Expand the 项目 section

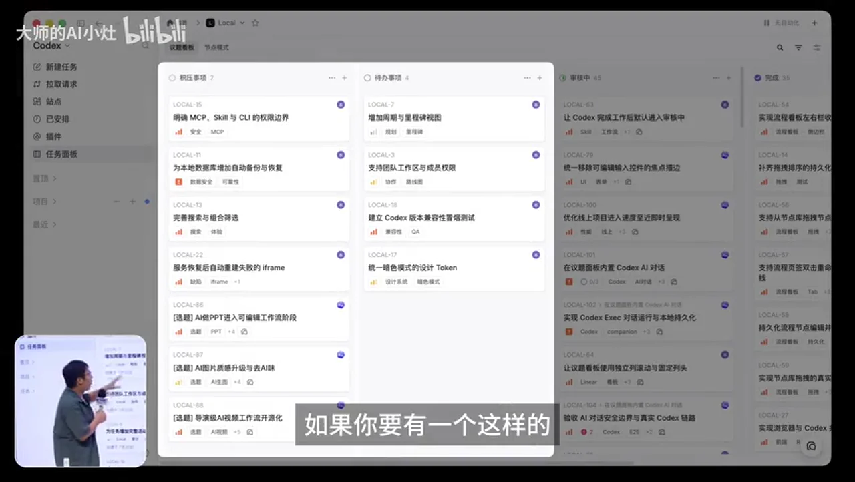45,201
